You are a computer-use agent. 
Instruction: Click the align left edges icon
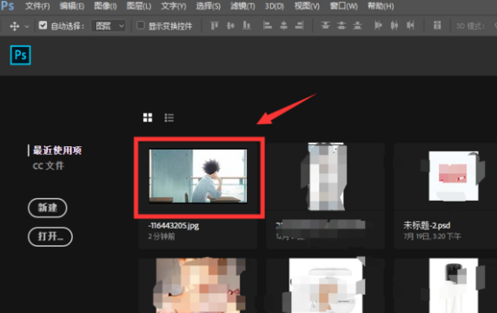[268, 25]
